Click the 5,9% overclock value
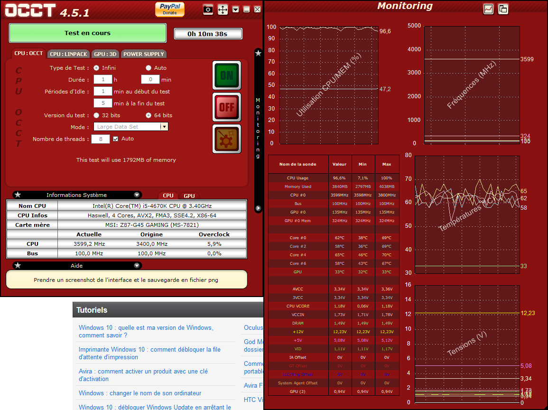This screenshot has width=548, height=410. 214,244
